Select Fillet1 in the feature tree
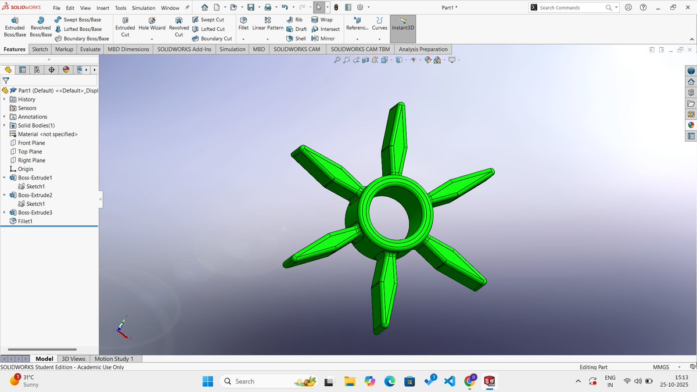This screenshot has height=392, width=697. tap(21, 221)
